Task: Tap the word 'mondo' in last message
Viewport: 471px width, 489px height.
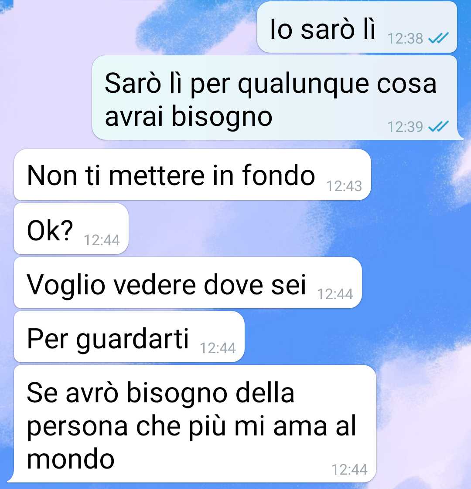Action: (x=71, y=459)
